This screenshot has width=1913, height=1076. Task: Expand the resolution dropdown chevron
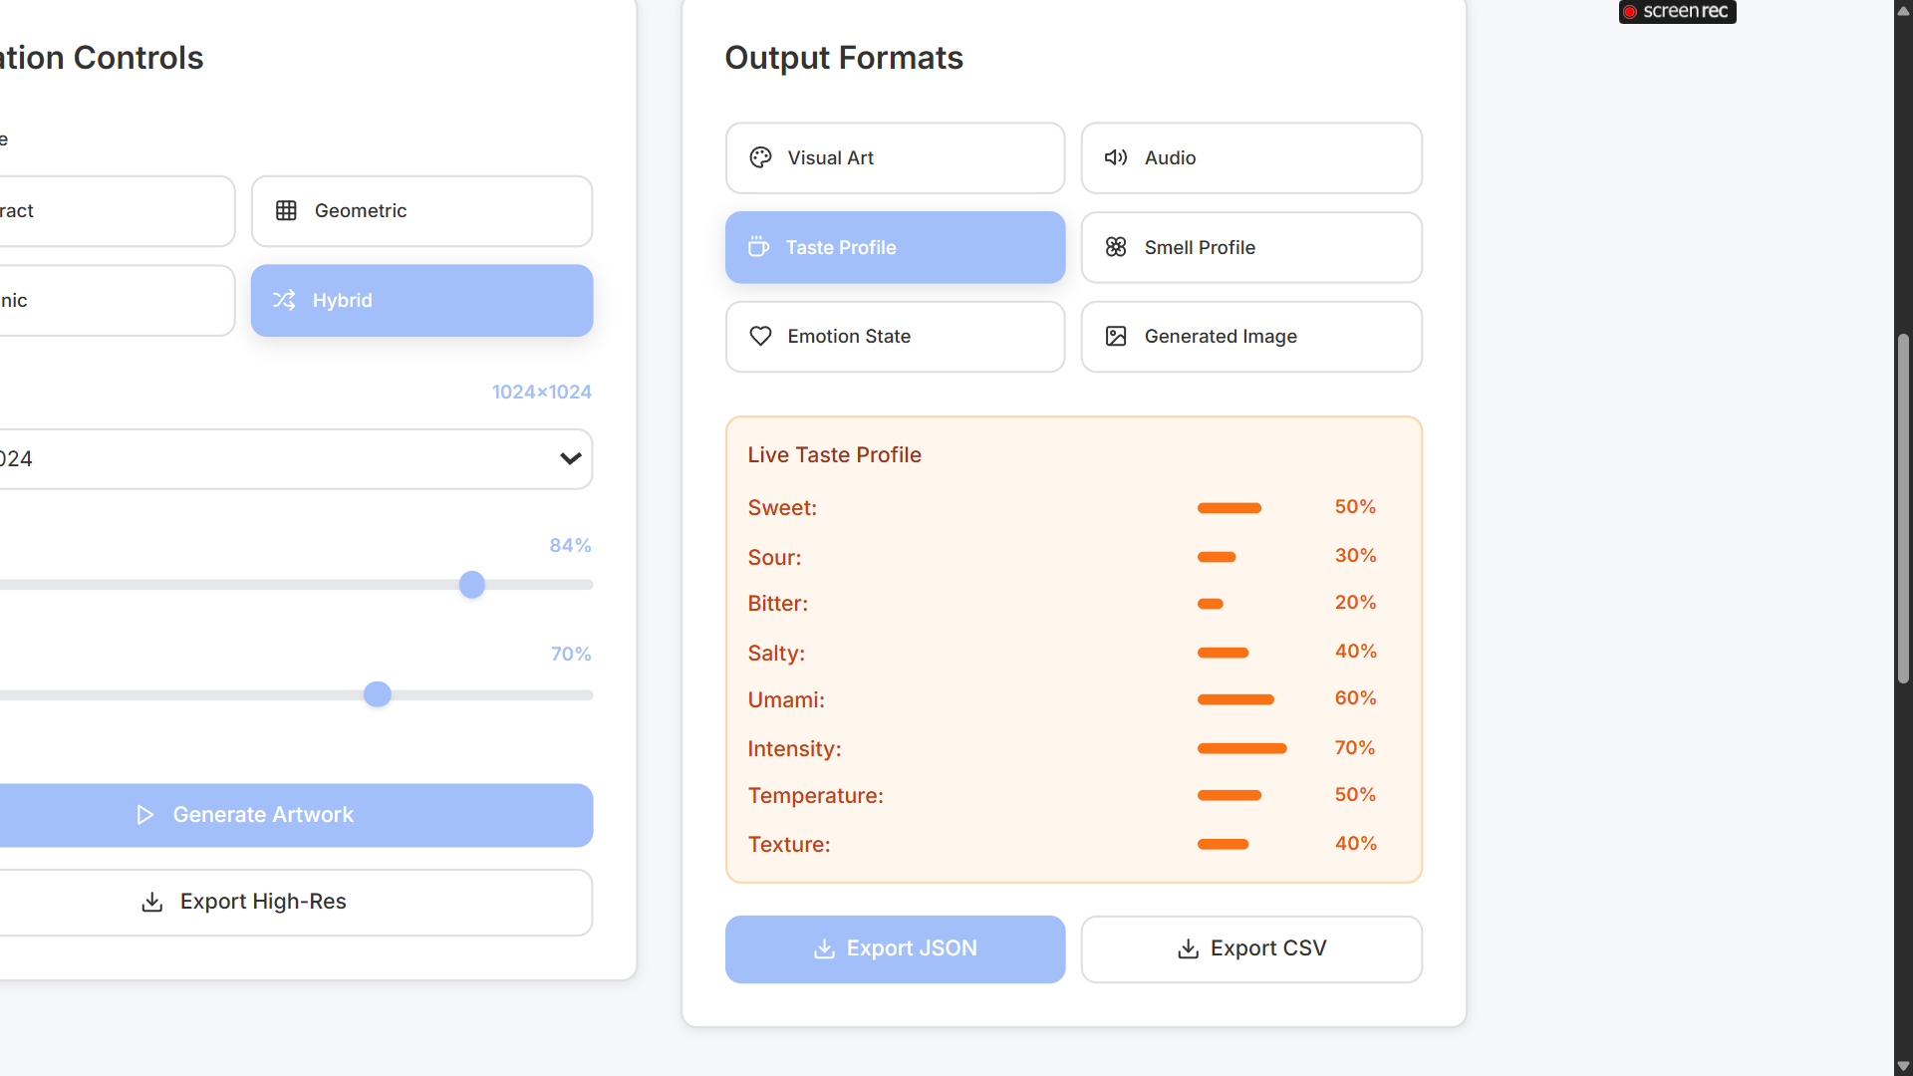pyautogui.click(x=570, y=458)
